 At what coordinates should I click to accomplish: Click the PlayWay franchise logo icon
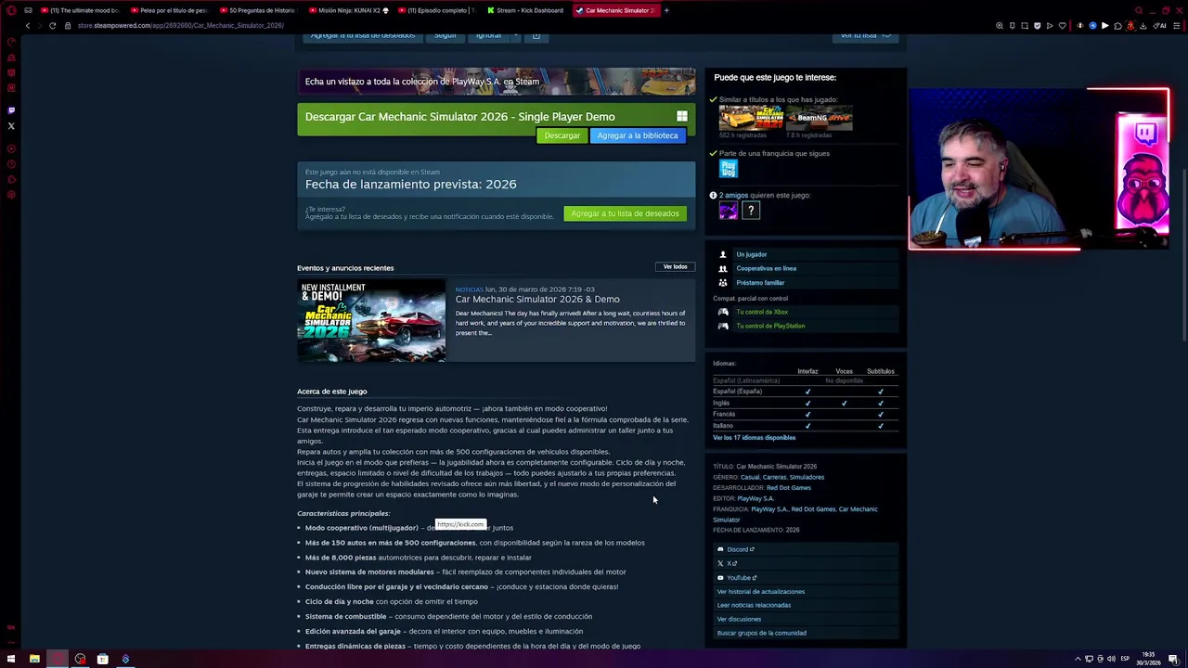pos(729,169)
